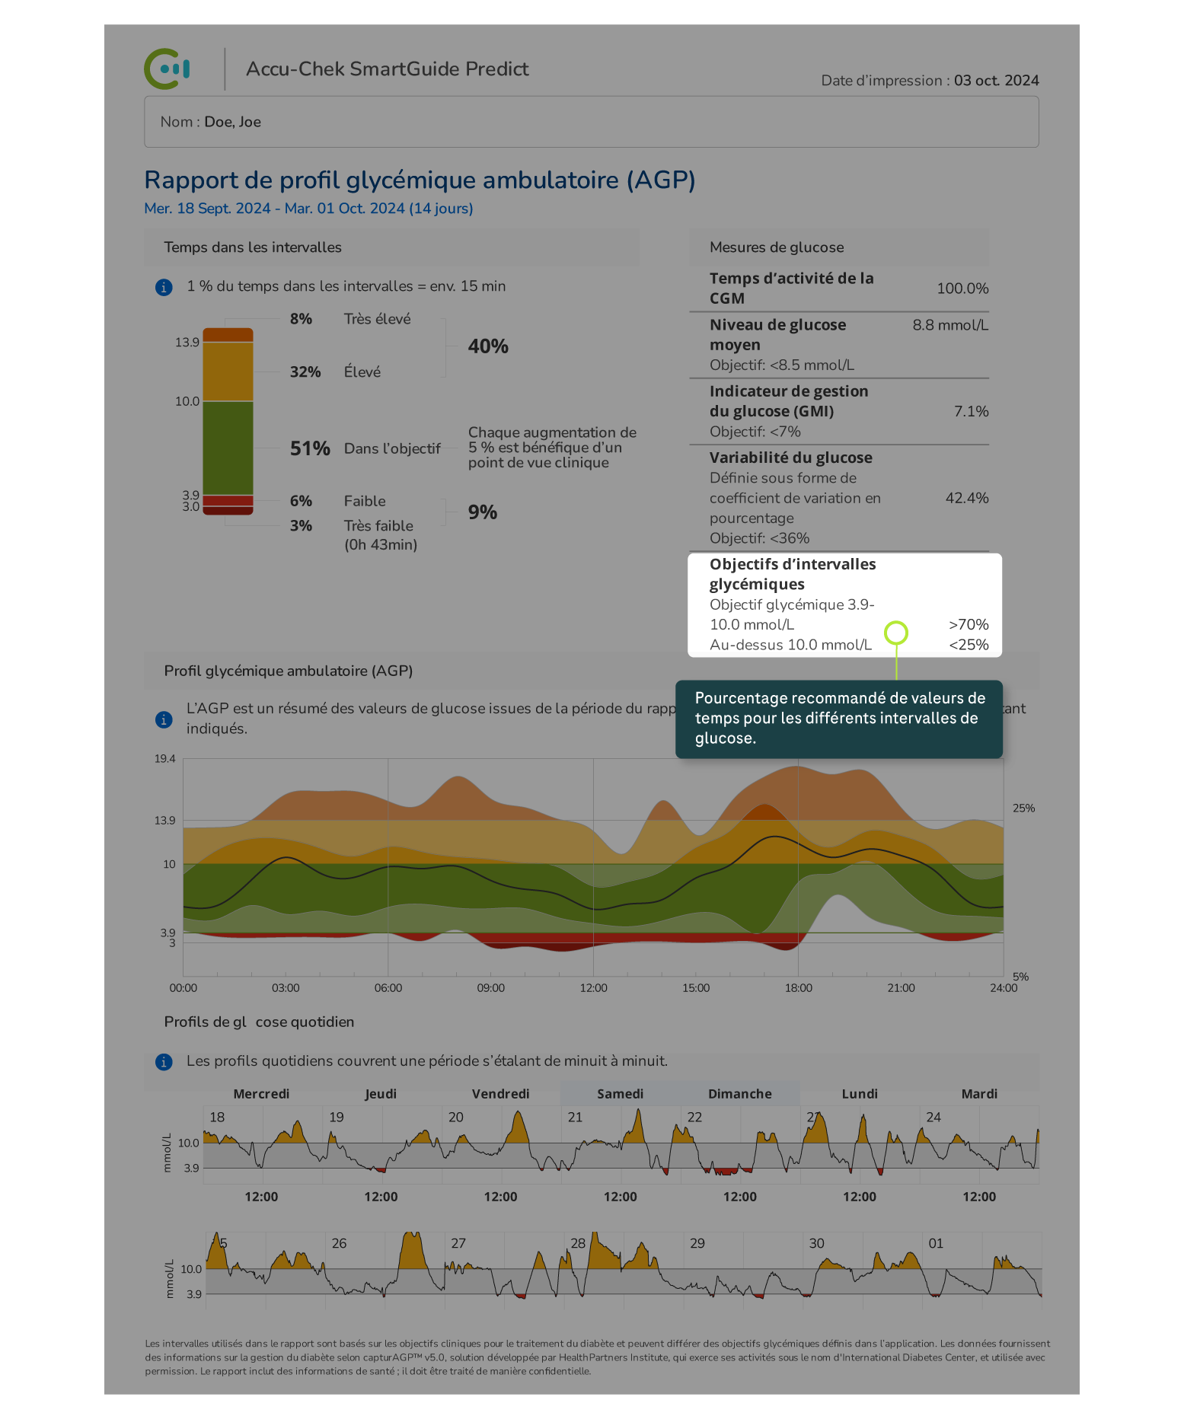Click the 'Profils de gl cose quotidien' section header
1184x1419 pixels.
pyautogui.click(x=259, y=1022)
